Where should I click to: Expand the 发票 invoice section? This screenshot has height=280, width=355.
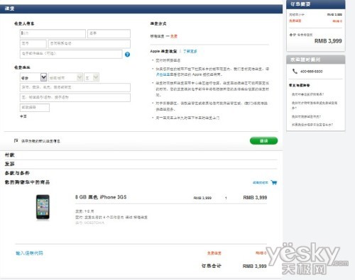10,164
